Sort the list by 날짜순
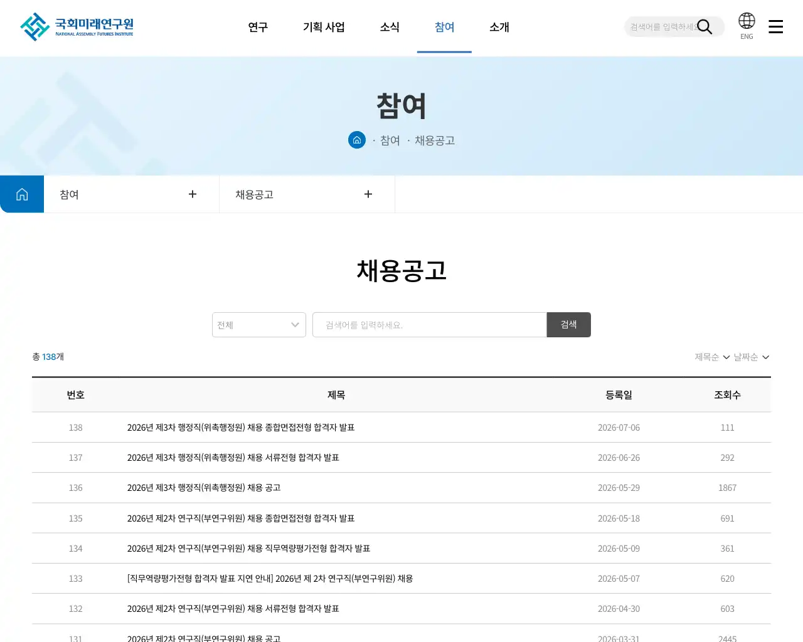Image resolution: width=803 pixels, height=642 pixels. pos(752,357)
